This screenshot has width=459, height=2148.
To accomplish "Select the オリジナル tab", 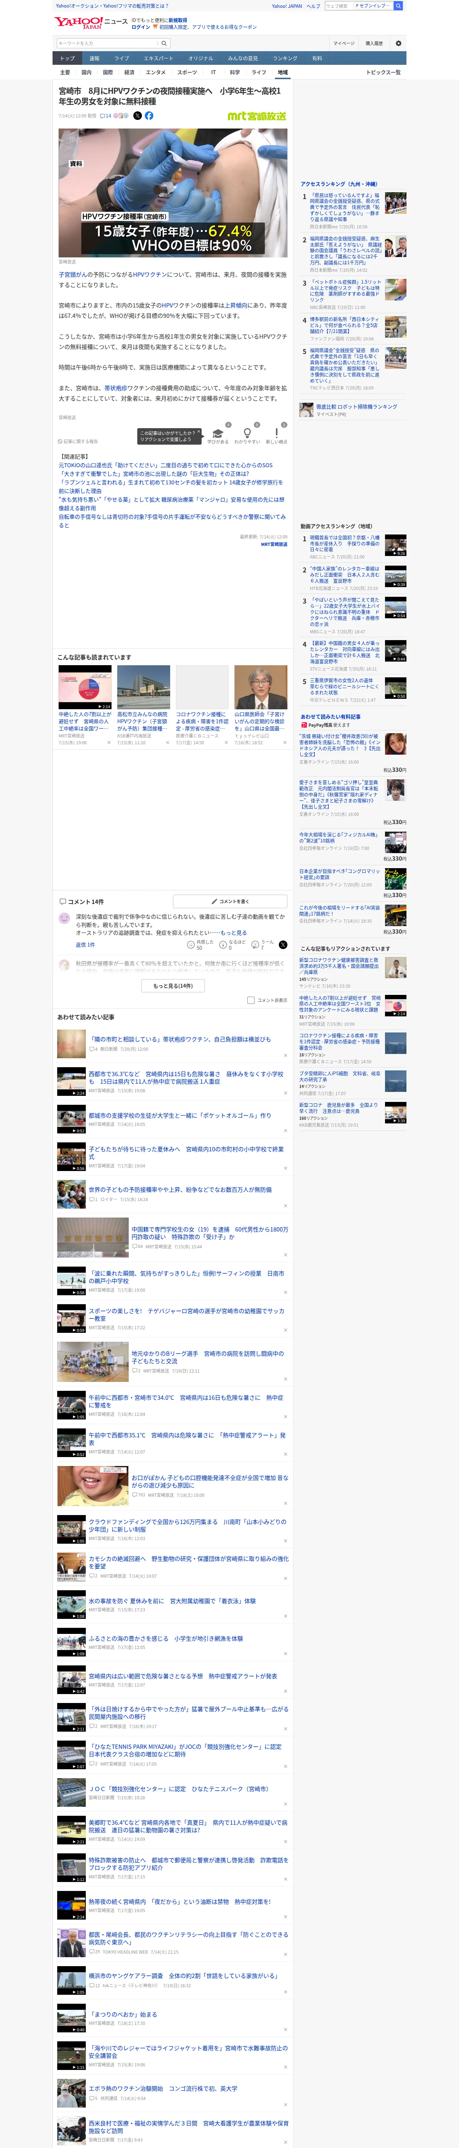I will point(201,58).
